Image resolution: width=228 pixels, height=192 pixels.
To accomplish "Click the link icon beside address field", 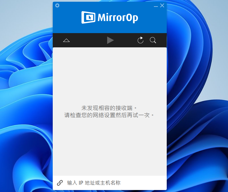I will click(60, 183).
